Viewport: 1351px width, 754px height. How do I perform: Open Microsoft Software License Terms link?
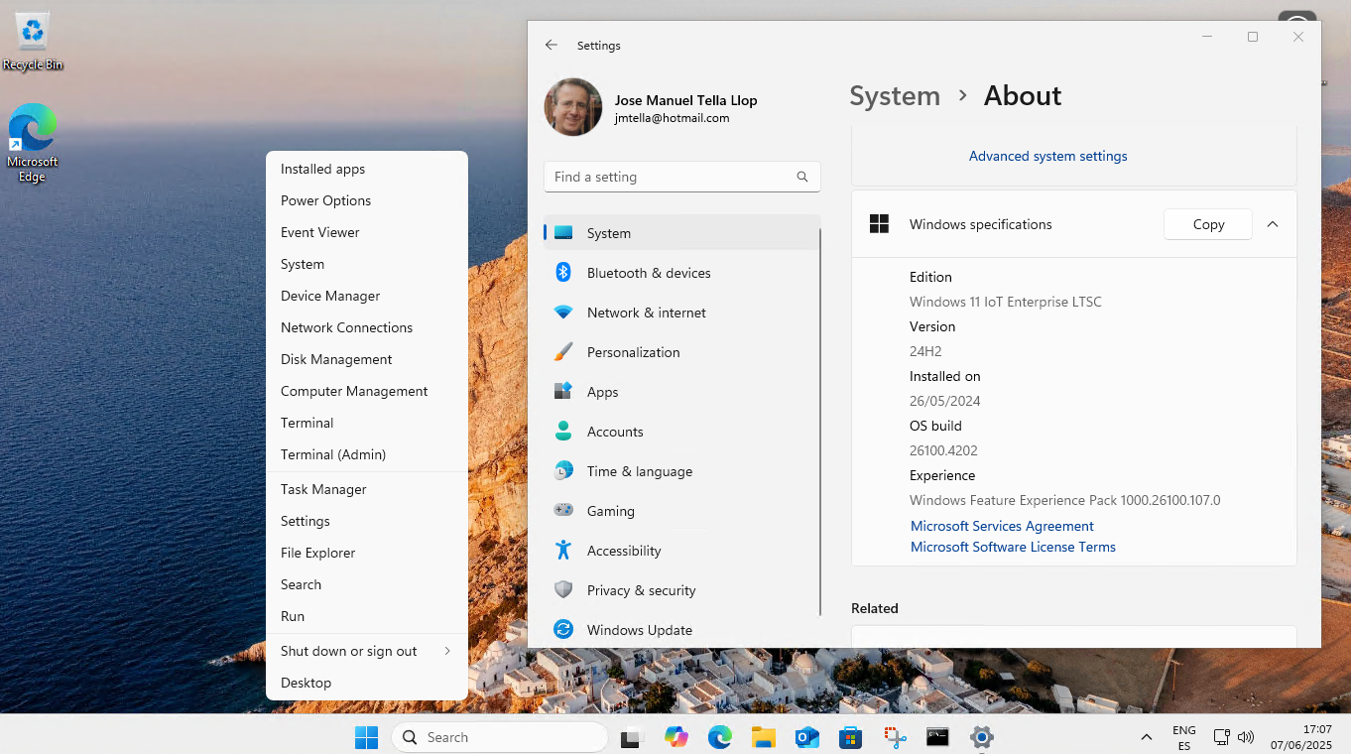point(1013,547)
